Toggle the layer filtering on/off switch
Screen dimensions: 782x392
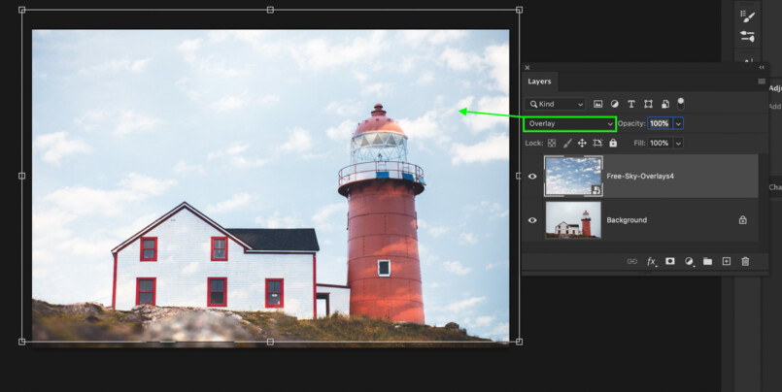[681, 101]
